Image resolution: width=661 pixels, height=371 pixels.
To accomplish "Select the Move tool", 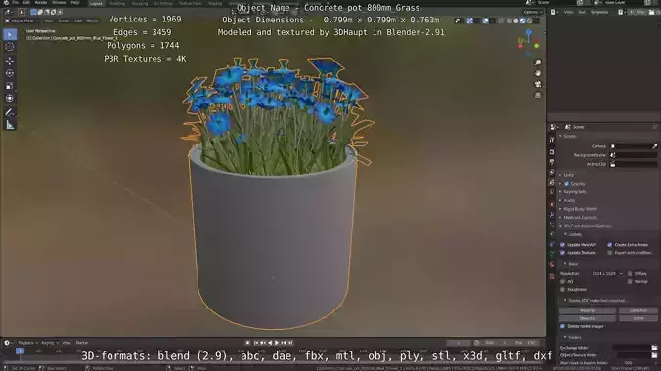I will point(10,62).
